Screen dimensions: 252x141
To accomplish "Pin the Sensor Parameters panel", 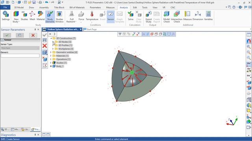I will [35, 30].
